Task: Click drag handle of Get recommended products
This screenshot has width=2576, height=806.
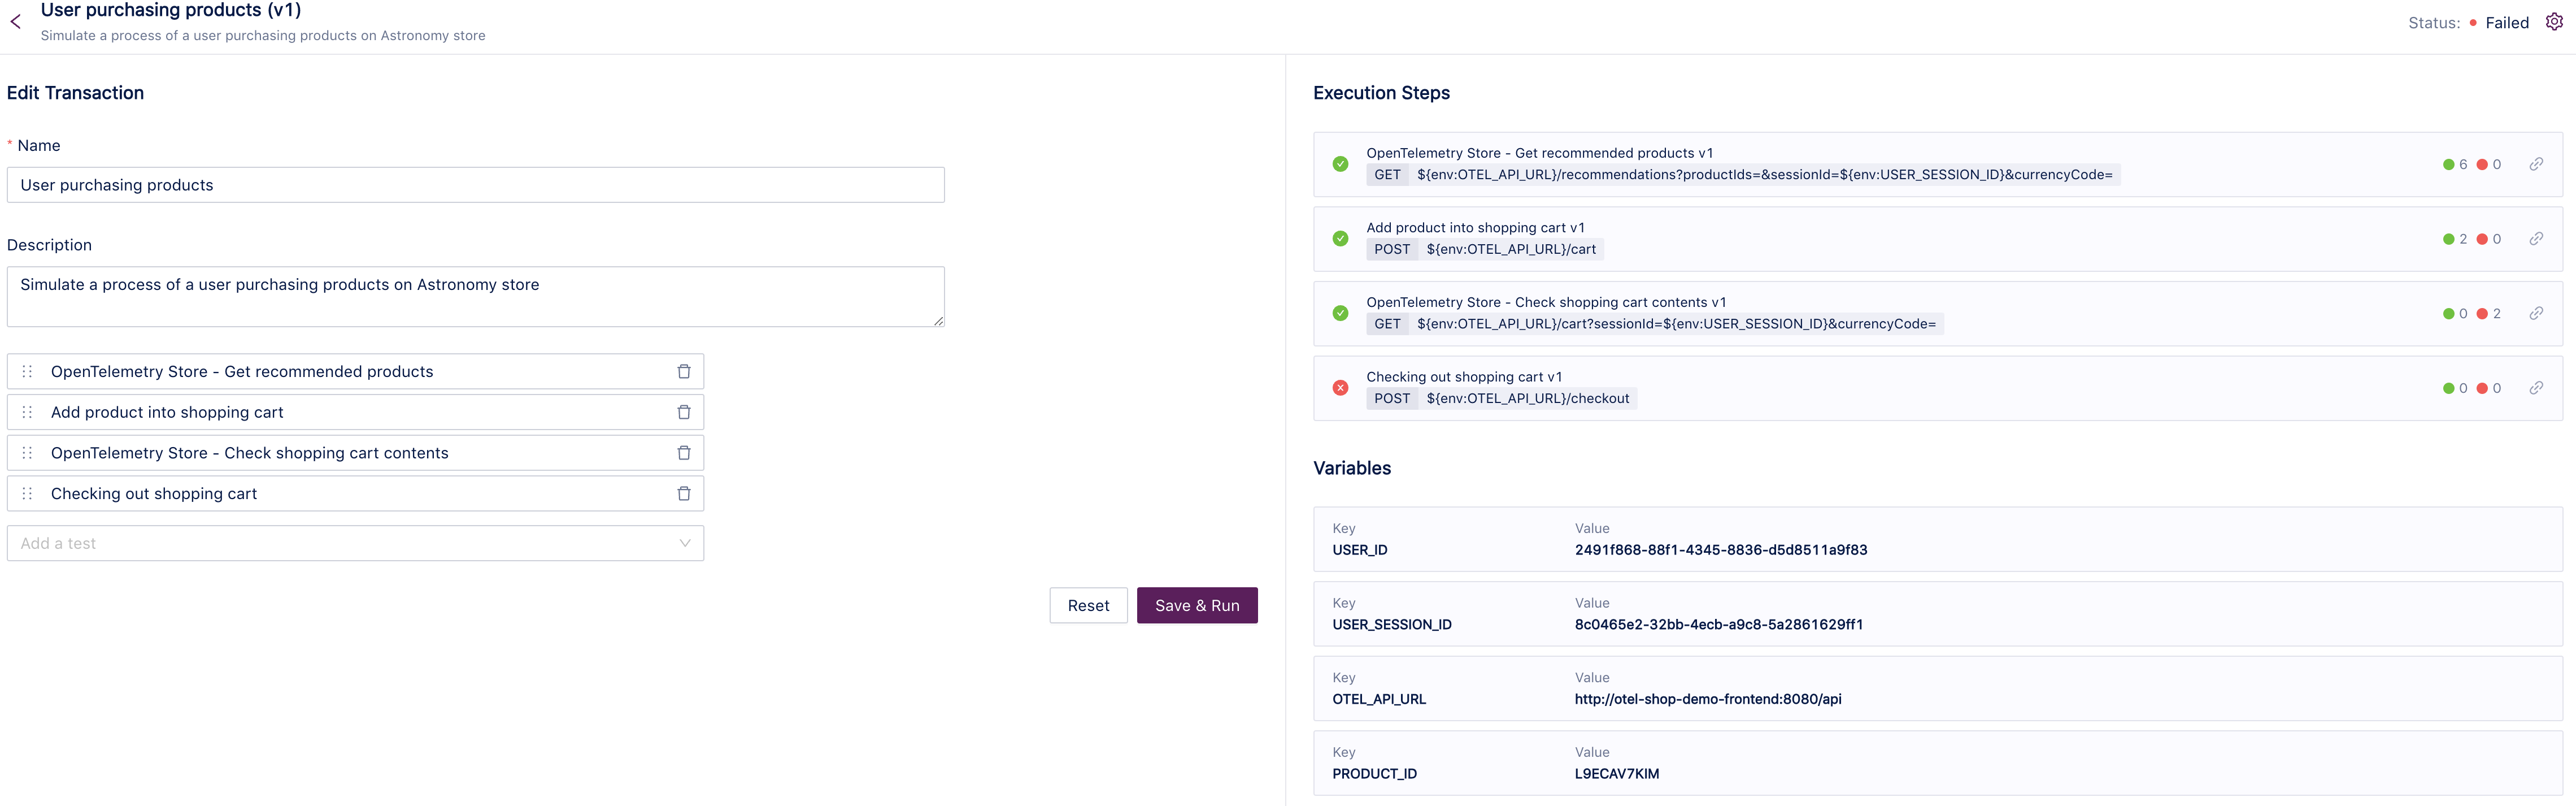Action: [x=28, y=372]
